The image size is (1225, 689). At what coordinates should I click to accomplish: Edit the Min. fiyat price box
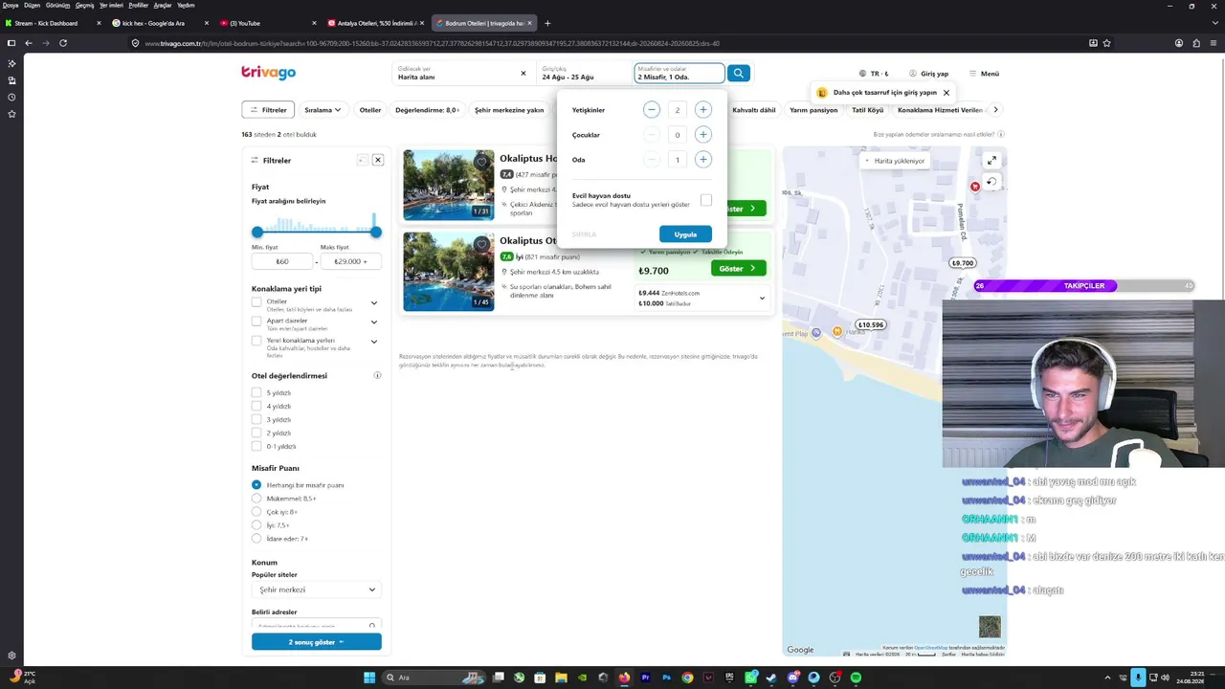282,261
